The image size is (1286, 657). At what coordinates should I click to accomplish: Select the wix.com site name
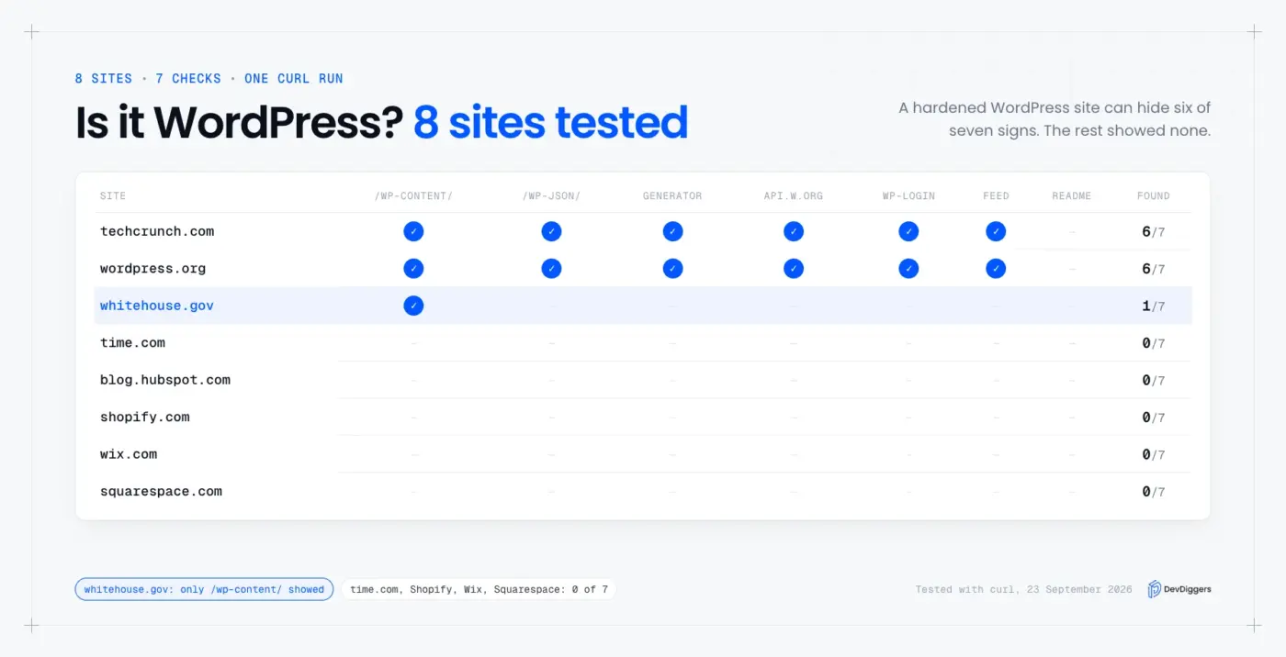point(129,454)
